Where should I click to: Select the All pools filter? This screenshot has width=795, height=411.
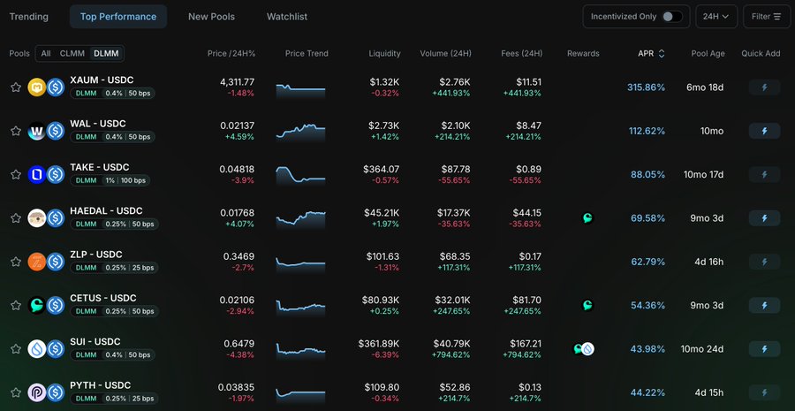(x=46, y=53)
